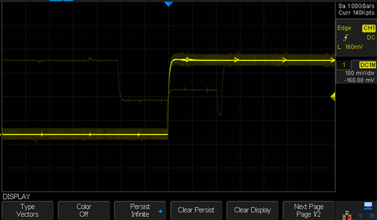Click the Sa 1.00GSa/s sample rate readout
The image size is (377, 220).
coord(356,6)
